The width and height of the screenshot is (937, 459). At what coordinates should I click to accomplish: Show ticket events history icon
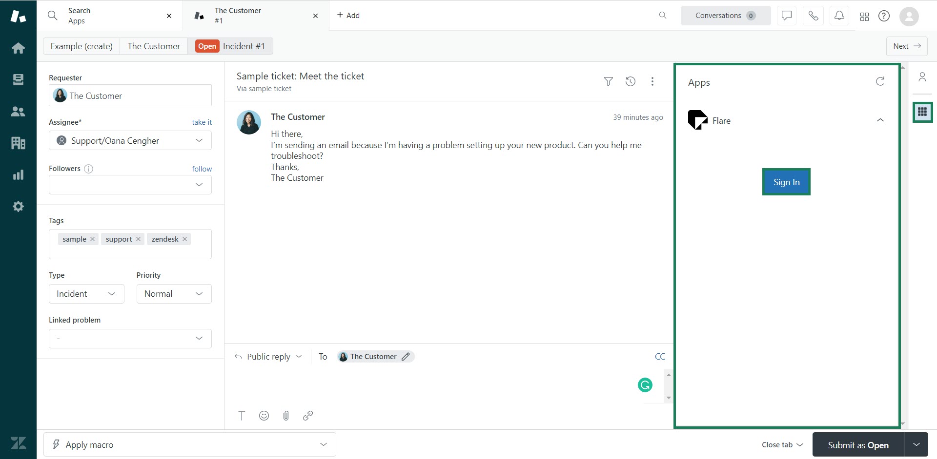(631, 81)
